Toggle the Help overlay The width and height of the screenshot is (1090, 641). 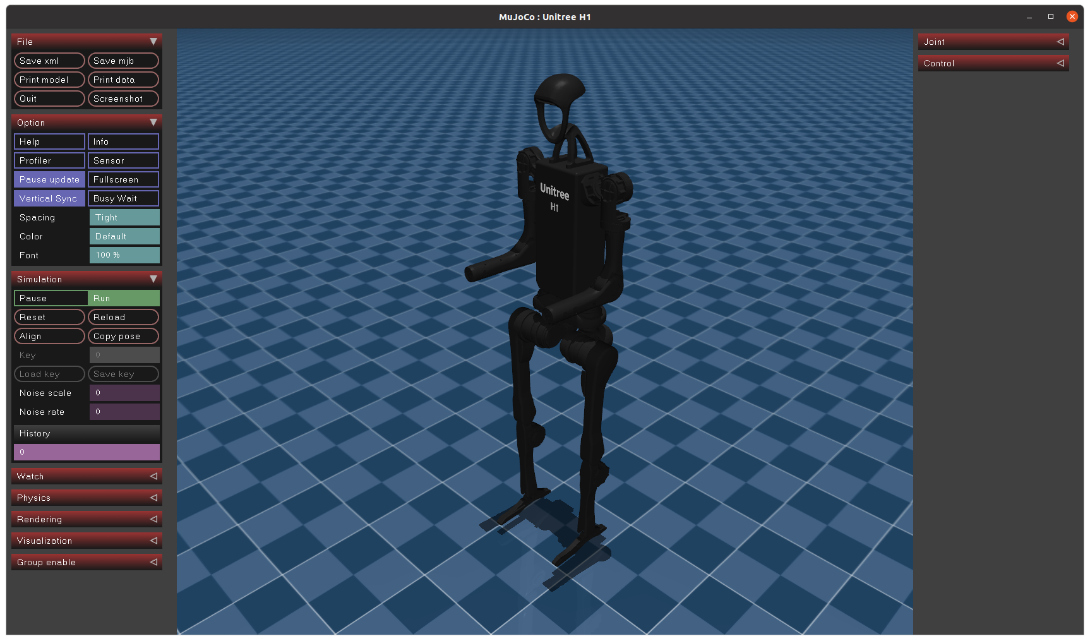[x=49, y=141]
